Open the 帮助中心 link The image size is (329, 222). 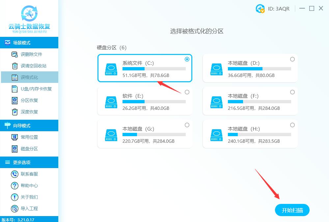(x=29, y=185)
